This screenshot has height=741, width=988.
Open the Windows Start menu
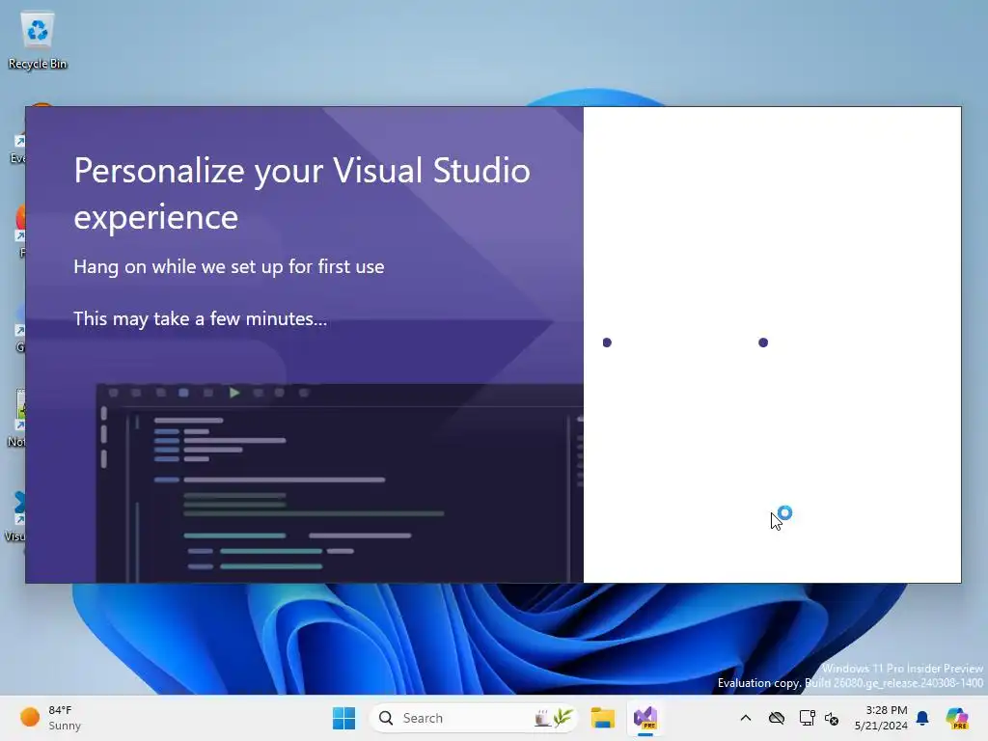(344, 718)
